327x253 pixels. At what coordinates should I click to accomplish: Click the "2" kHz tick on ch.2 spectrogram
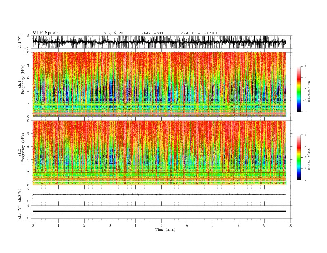[x=29, y=172]
